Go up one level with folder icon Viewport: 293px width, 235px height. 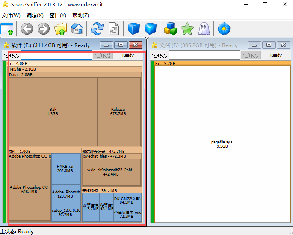(60, 29)
